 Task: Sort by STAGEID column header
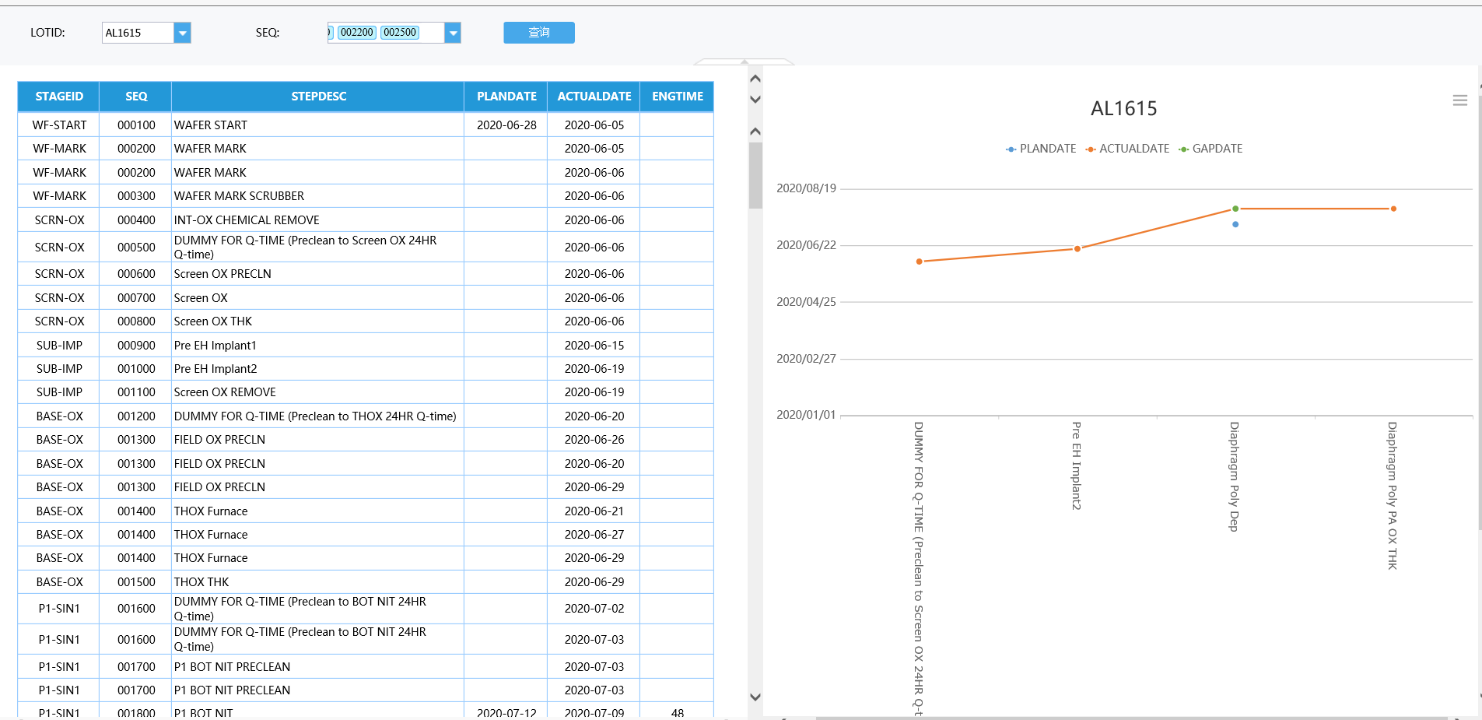tap(59, 97)
